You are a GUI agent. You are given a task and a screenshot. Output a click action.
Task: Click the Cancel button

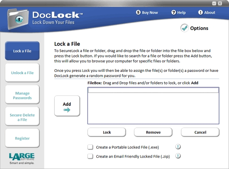click(200, 132)
